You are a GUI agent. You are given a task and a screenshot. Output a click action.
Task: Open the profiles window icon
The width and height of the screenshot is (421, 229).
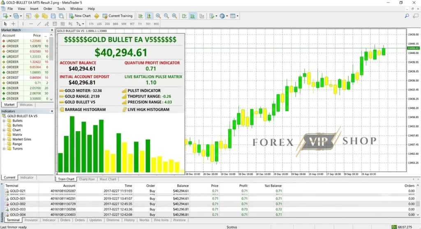16,16
